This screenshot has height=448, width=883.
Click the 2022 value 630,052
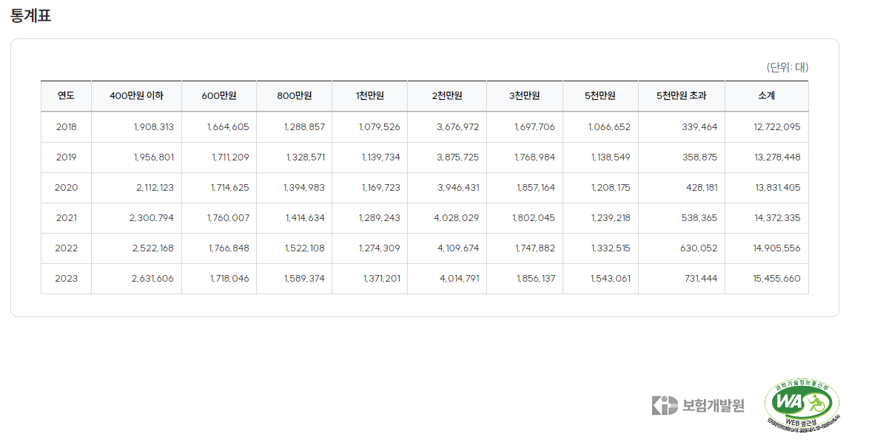click(699, 248)
